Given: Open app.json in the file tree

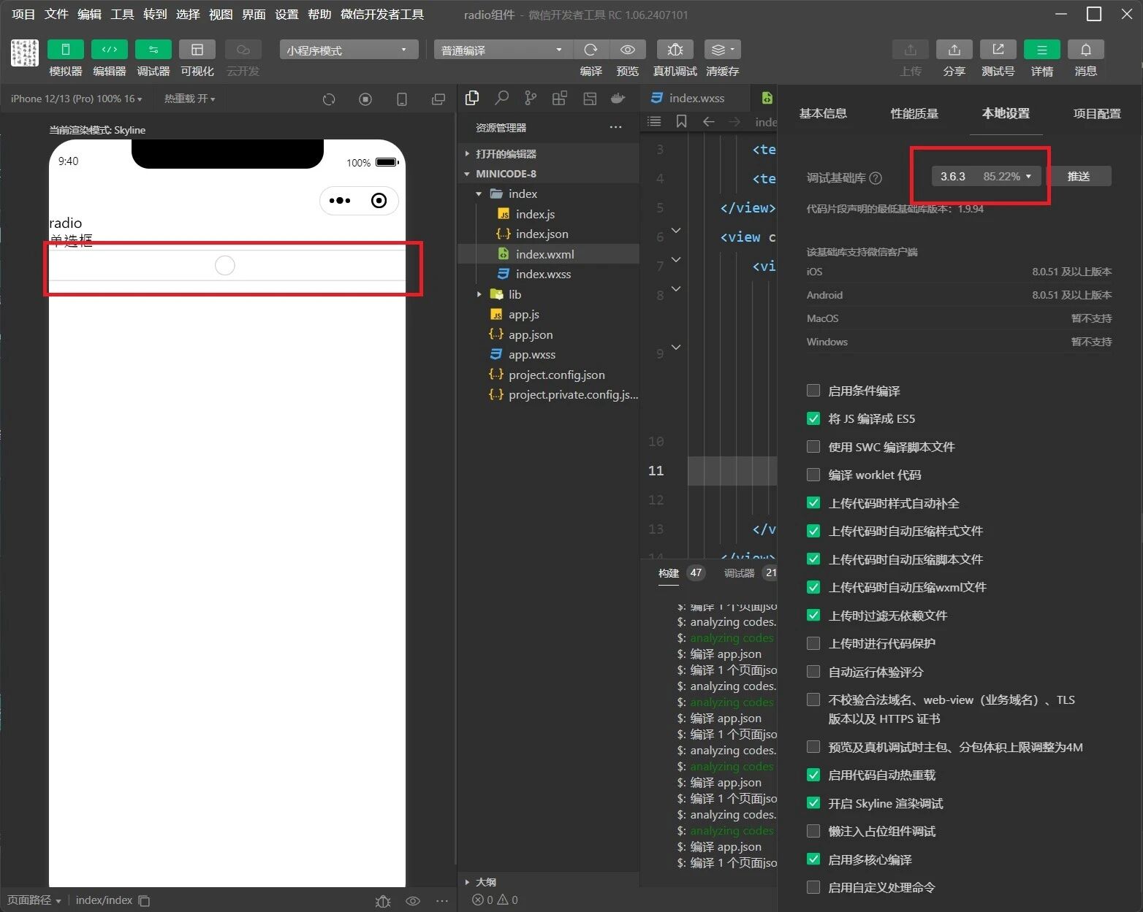Looking at the screenshot, I should tap(531, 334).
